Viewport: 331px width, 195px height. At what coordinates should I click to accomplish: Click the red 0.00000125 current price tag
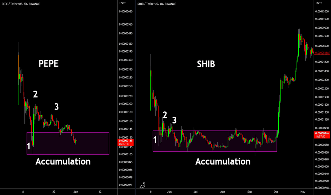coord(126,142)
